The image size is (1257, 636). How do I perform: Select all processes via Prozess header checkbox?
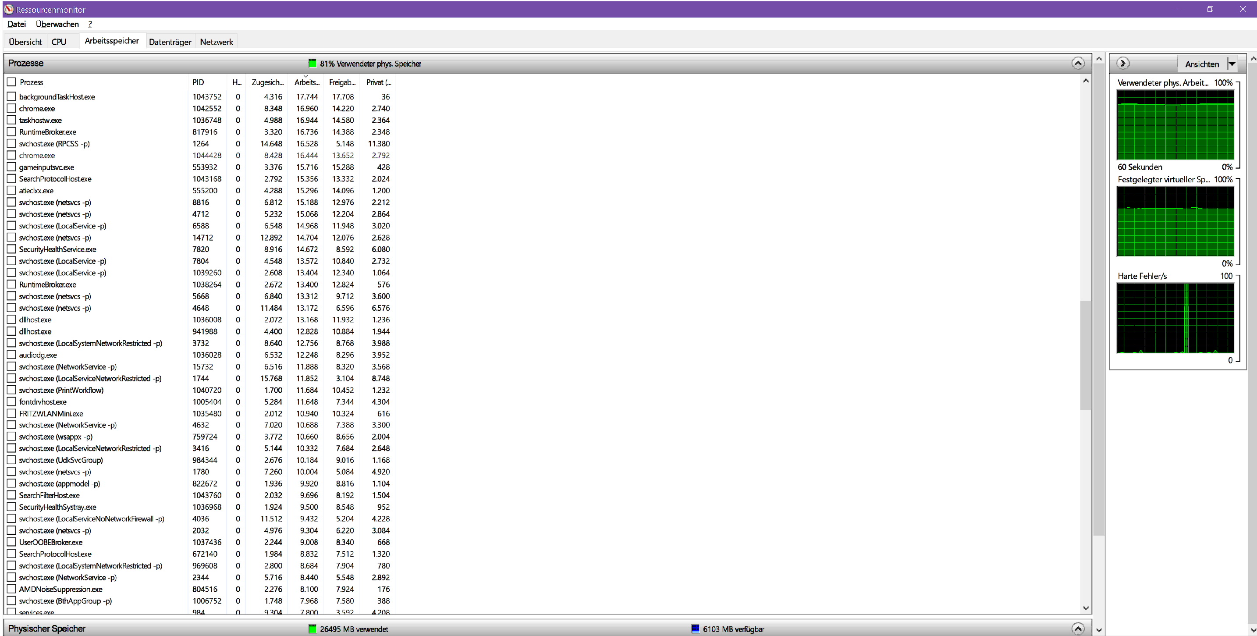tap(11, 82)
